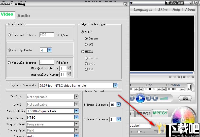Click the Constant Bitrate kbit/sec input field
The image size is (200, 137).
pyautogui.click(x=47, y=35)
